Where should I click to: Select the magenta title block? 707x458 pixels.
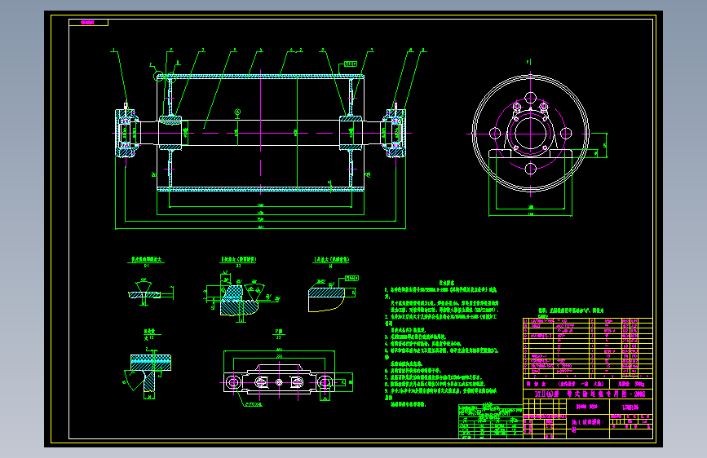(588, 408)
